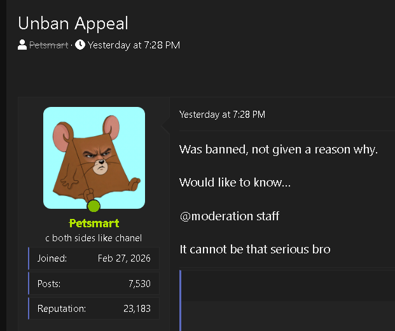Click the @moderation staff mention

pos(230,216)
